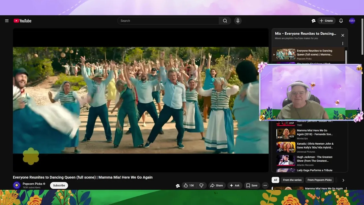The image size is (364, 205).
Task: Like the video with 15K thumbs up
Action: (189, 185)
